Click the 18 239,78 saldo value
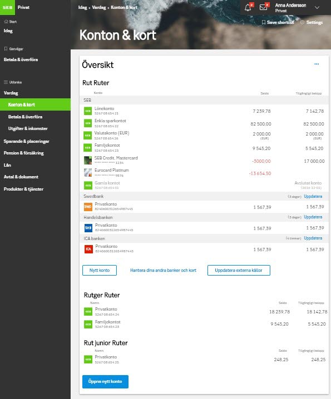Image resolution: width=331 pixels, height=399 pixels. [x=279, y=312]
